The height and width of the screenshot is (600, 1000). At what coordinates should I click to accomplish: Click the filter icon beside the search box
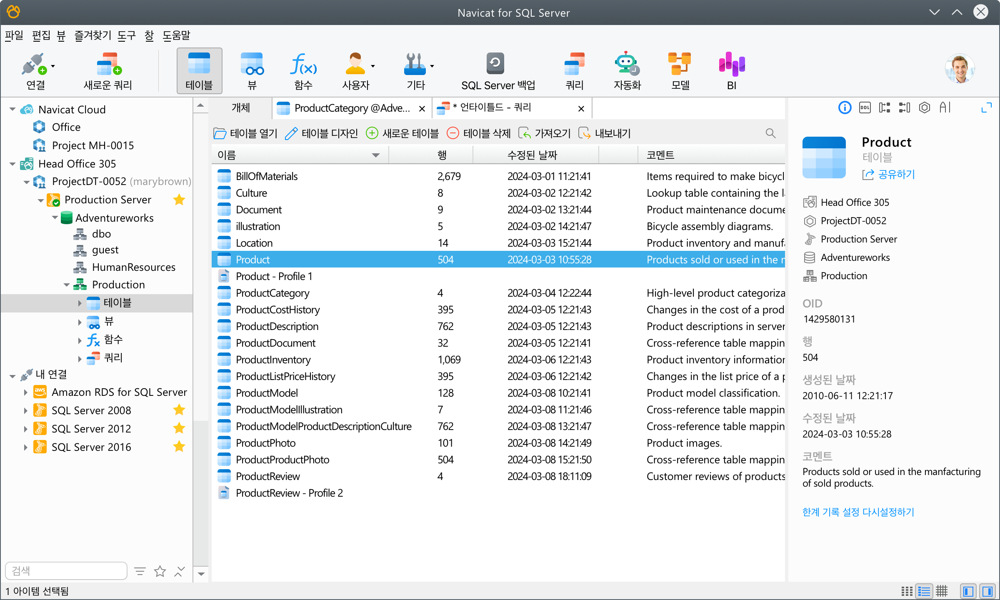140,571
